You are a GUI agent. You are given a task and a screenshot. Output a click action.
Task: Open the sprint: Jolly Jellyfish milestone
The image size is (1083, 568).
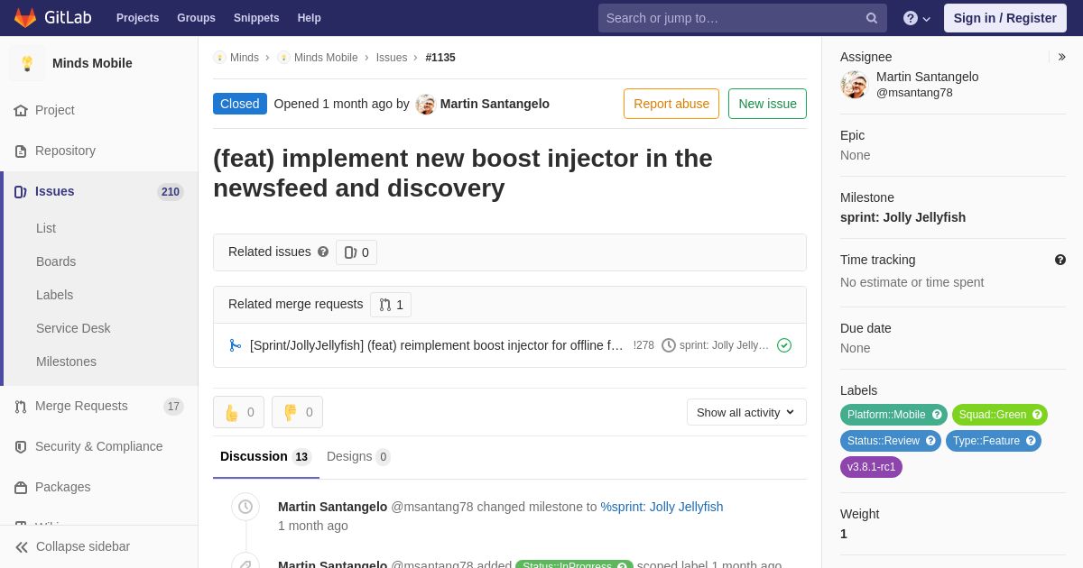(902, 217)
